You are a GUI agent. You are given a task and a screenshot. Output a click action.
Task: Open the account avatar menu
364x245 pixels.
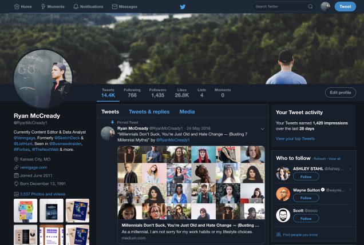coord(325,6)
